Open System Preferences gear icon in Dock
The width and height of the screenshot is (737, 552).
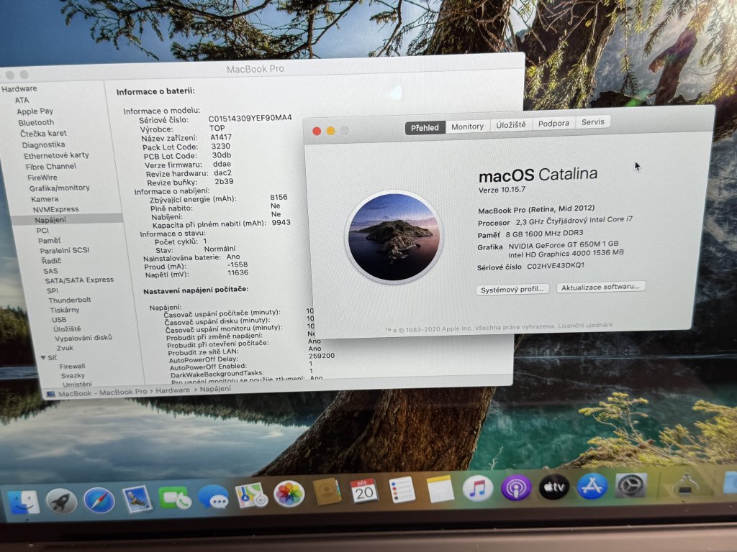tap(631, 485)
